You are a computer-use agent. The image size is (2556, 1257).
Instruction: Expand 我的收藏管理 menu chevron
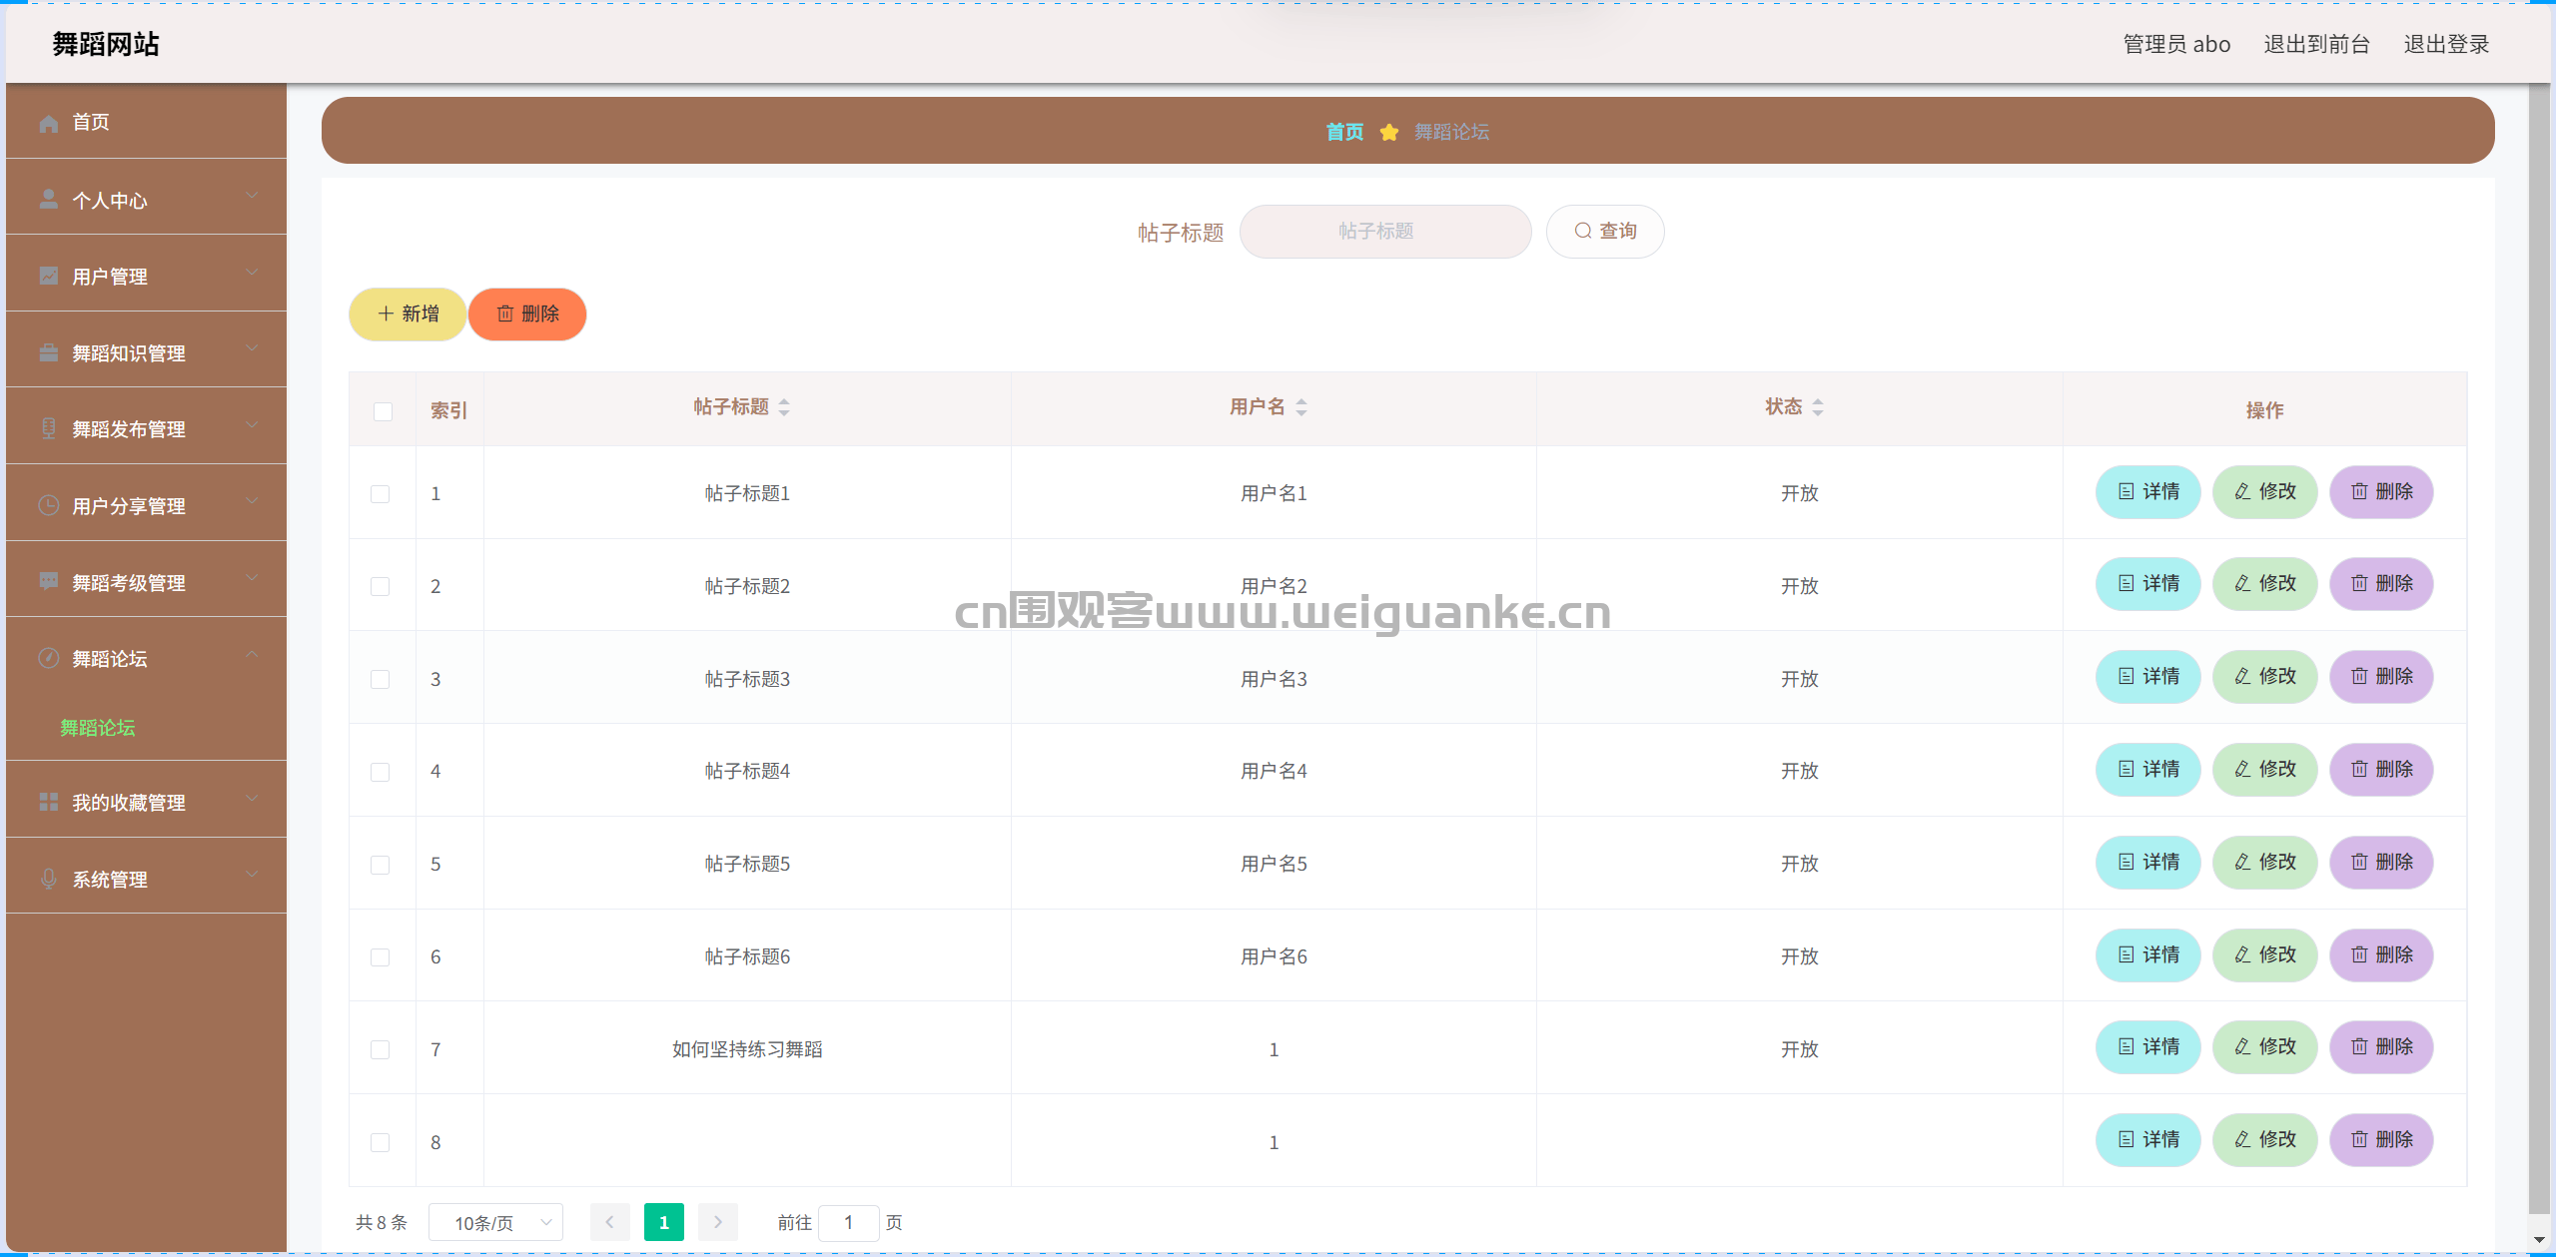click(x=252, y=799)
